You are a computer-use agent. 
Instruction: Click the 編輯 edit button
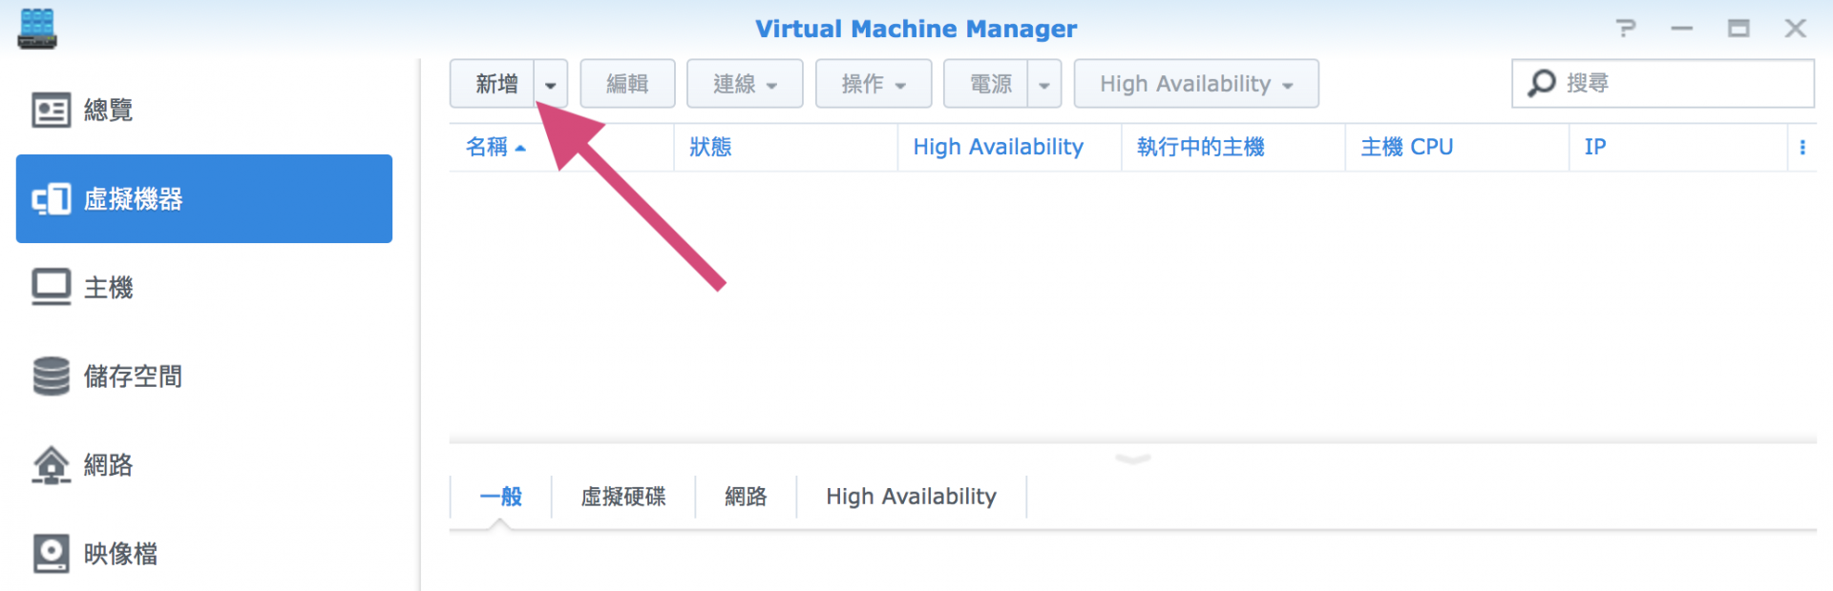627,85
